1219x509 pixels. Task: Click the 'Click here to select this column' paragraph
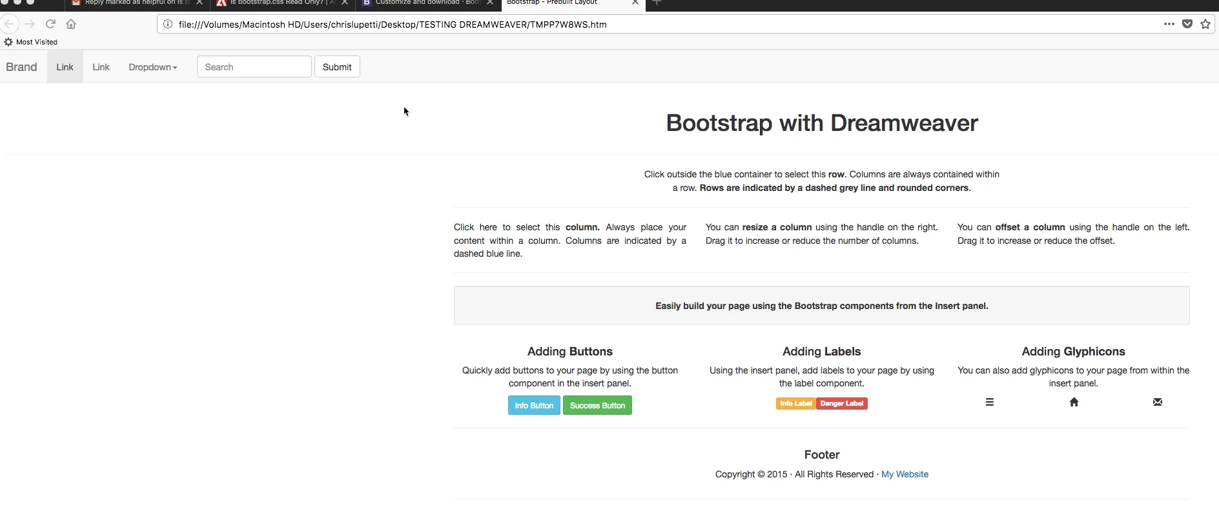coord(570,241)
